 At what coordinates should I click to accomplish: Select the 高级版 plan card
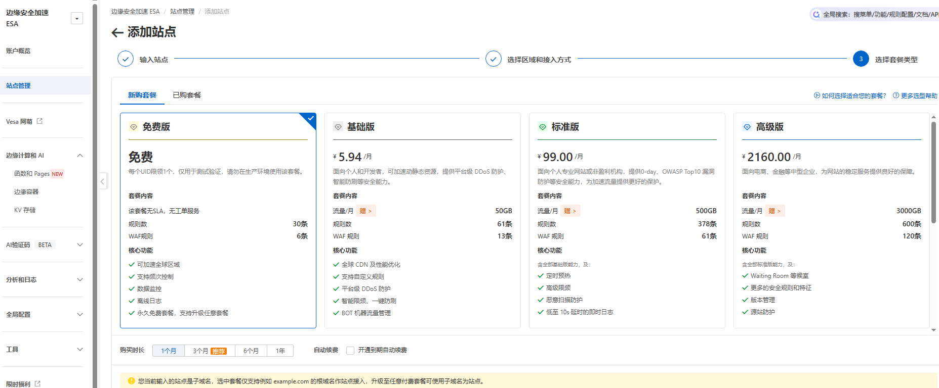[x=832, y=220]
